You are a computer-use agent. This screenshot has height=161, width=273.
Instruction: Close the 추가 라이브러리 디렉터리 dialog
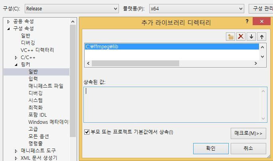261,21
